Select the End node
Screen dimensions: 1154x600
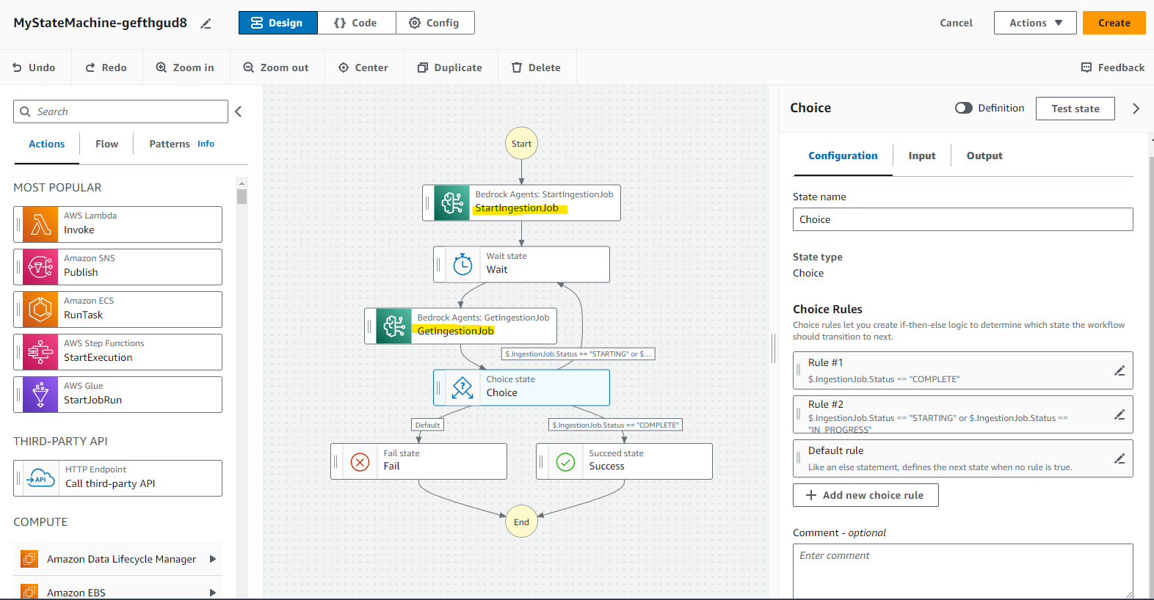521,522
